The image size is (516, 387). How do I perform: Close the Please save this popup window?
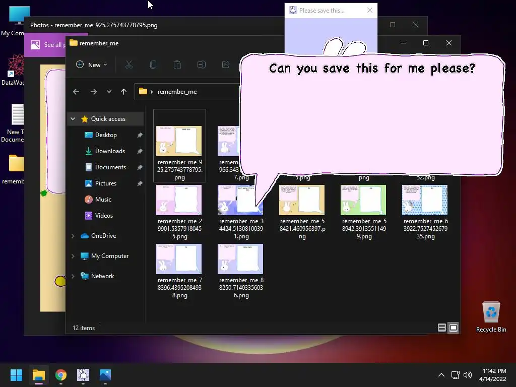click(x=370, y=10)
